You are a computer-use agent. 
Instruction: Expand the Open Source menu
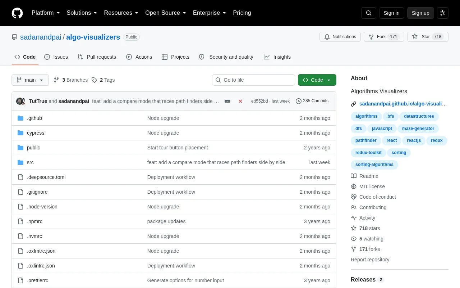click(166, 13)
